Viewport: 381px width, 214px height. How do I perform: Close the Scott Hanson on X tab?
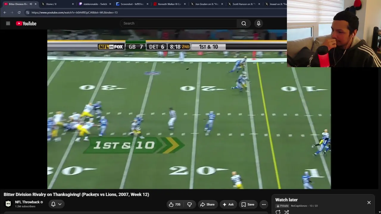[259, 4]
